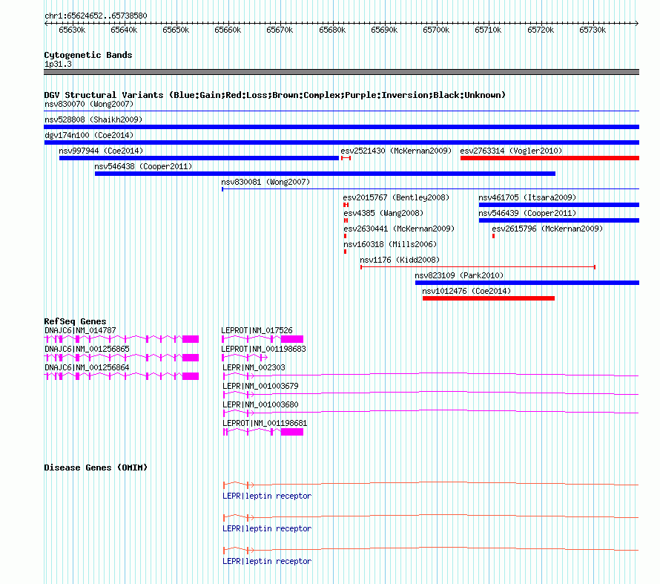The height and width of the screenshot is (584, 660).
Task: Open variant nsv823109 (Park2010) label
Action: click(459, 275)
